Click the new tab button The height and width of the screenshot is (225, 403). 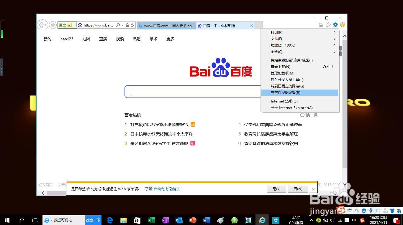[x=258, y=26]
